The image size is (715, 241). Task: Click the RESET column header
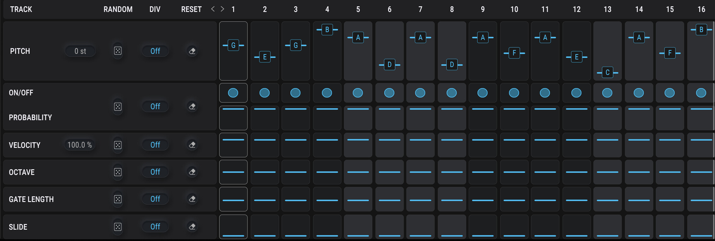191,9
